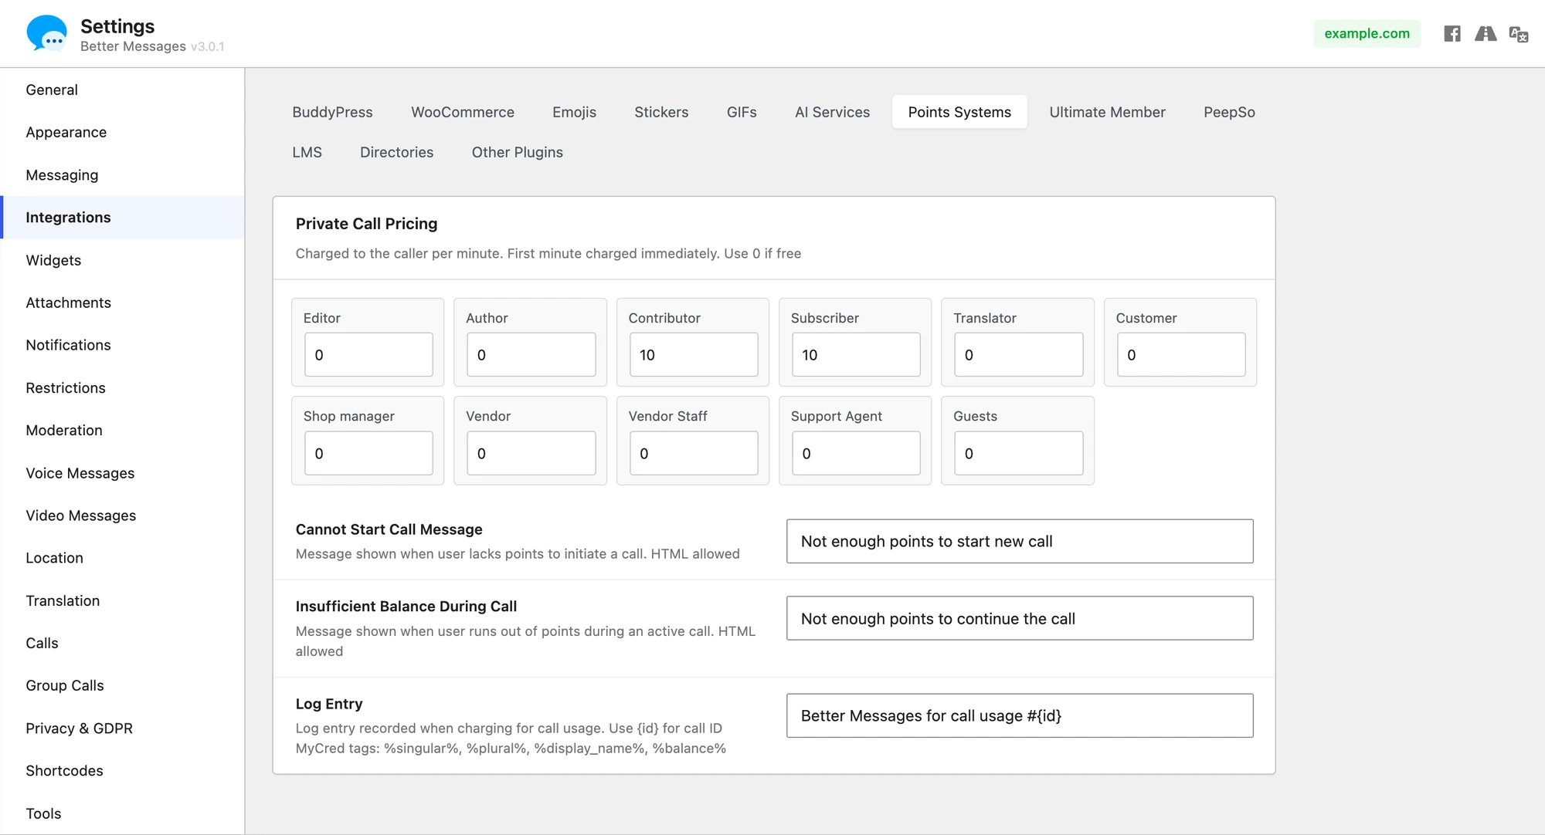Click the Translator price input

click(1019, 355)
